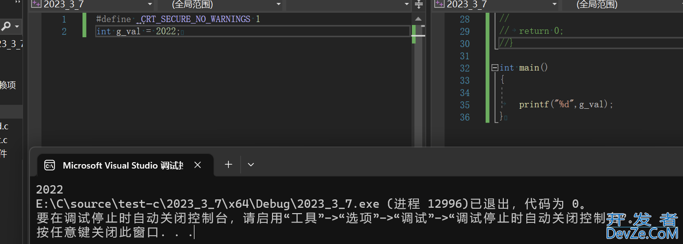683x244 pixels.
Task: Click the code "int g_val = 2022;"
Action: (138, 31)
